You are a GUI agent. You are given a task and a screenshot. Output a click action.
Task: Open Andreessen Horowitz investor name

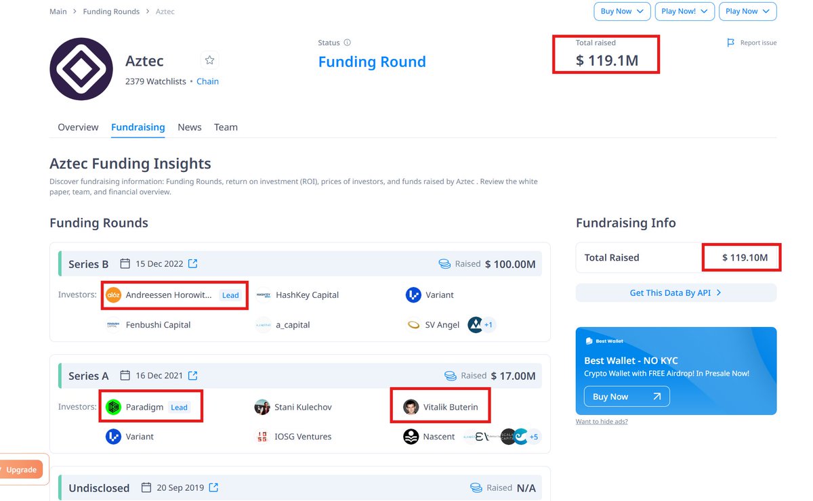169,295
